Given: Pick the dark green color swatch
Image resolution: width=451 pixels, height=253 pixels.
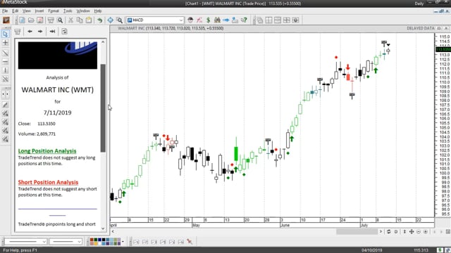Looking at the screenshot, I should [x=96, y=240].
